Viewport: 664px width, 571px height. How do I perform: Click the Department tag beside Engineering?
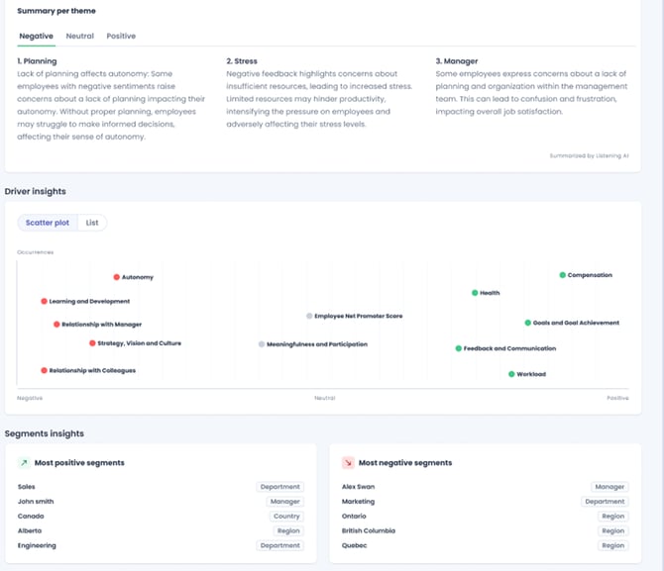280,545
